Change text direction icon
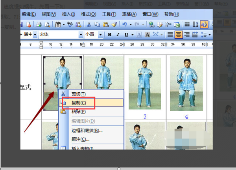This screenshot has width=236, height=170. tap(195, 24)
